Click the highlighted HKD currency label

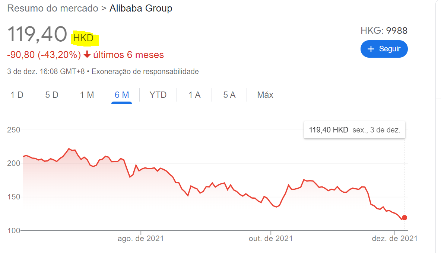click(x=83, y=38)
